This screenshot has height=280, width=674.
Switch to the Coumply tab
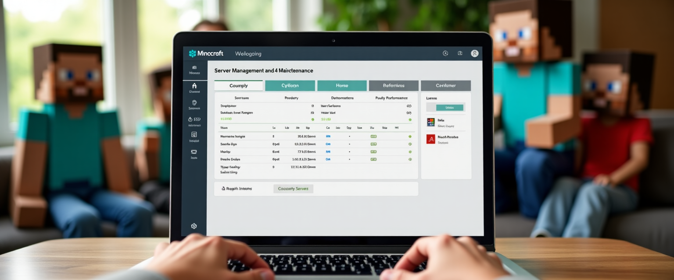point(238,86)
